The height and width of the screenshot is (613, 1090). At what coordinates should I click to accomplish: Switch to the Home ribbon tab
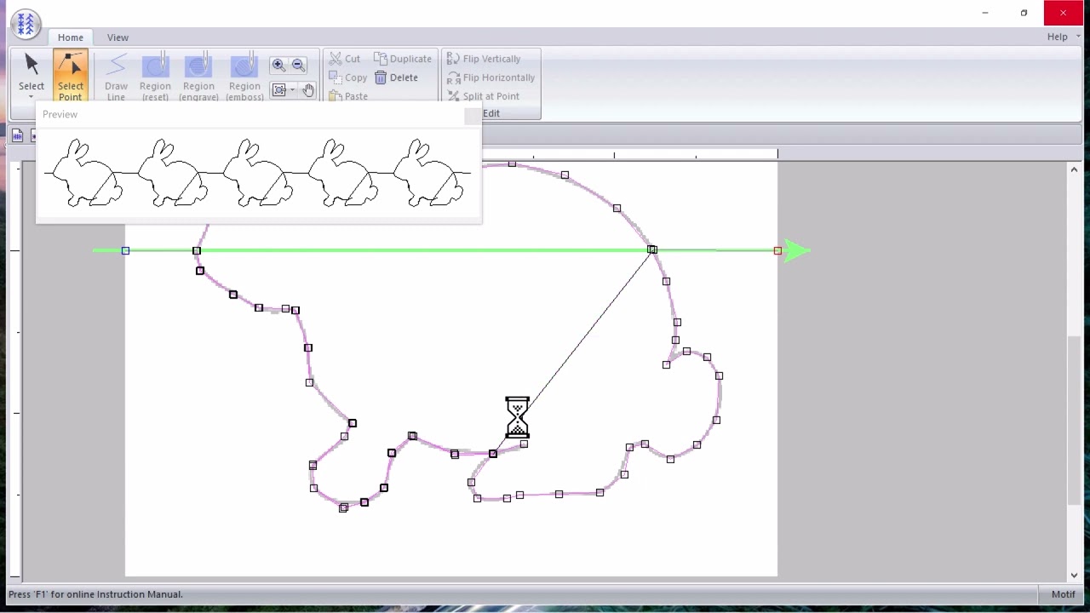[x=71, y=37]
